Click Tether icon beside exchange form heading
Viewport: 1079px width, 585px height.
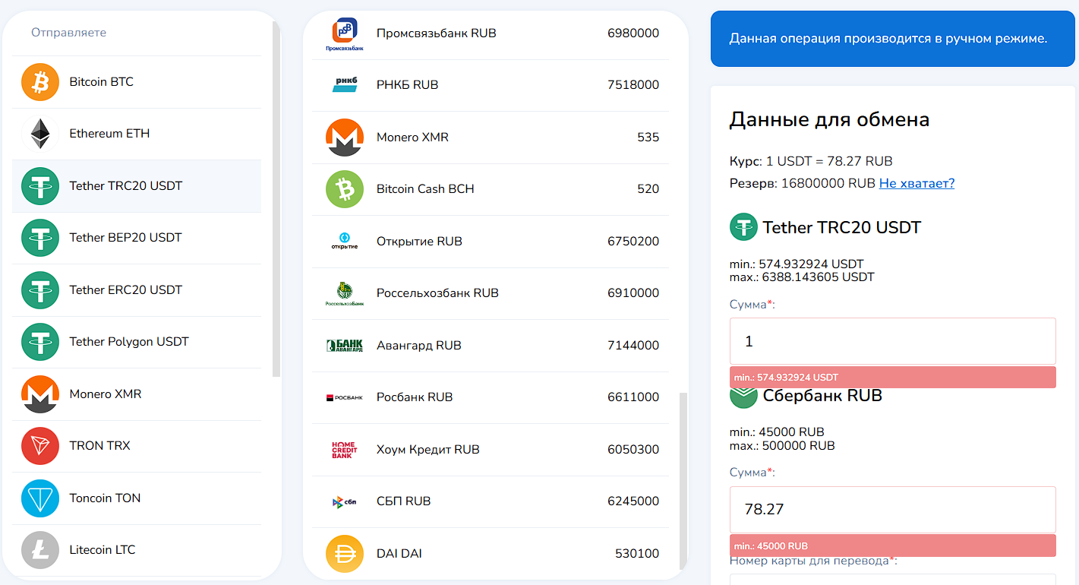click(x=743, y=227)
